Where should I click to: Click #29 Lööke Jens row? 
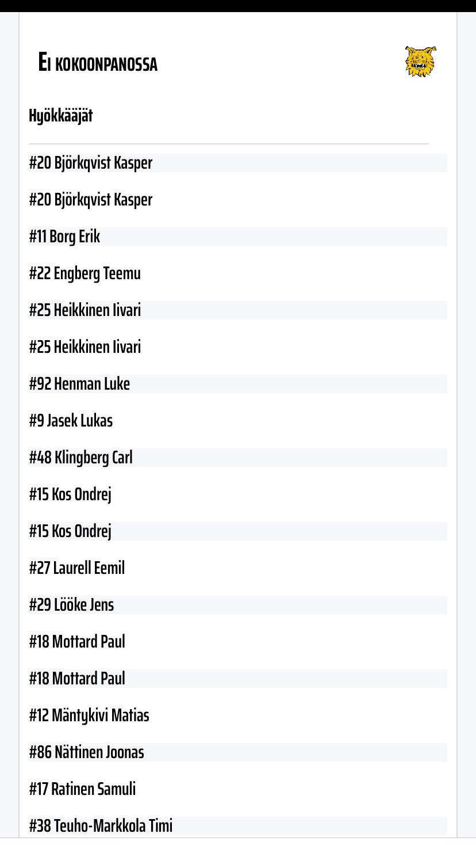[x=72, y=605]
